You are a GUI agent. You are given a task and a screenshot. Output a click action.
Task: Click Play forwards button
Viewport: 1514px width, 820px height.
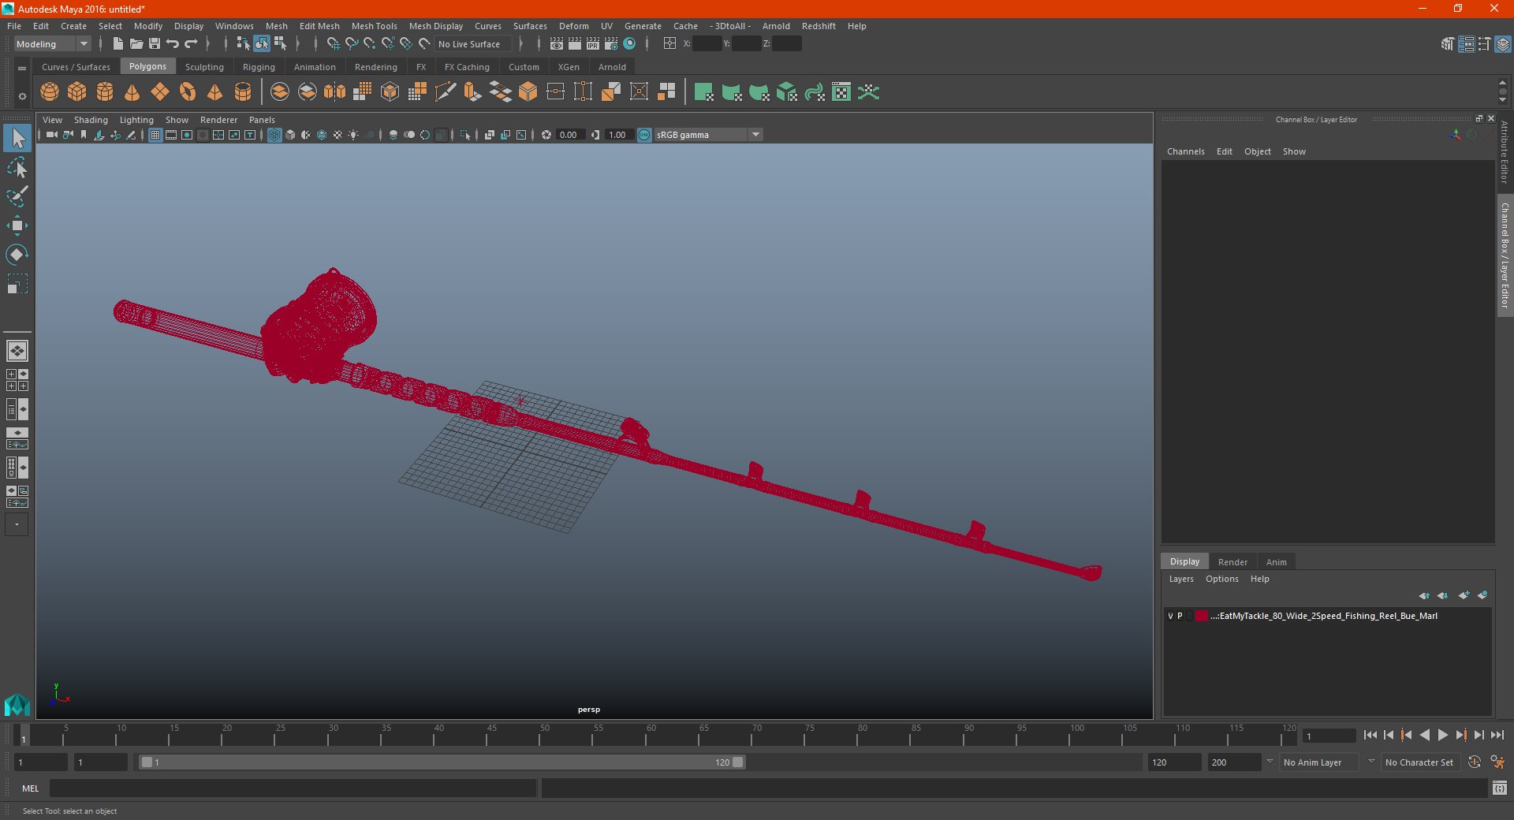[x=1442, y=735]
